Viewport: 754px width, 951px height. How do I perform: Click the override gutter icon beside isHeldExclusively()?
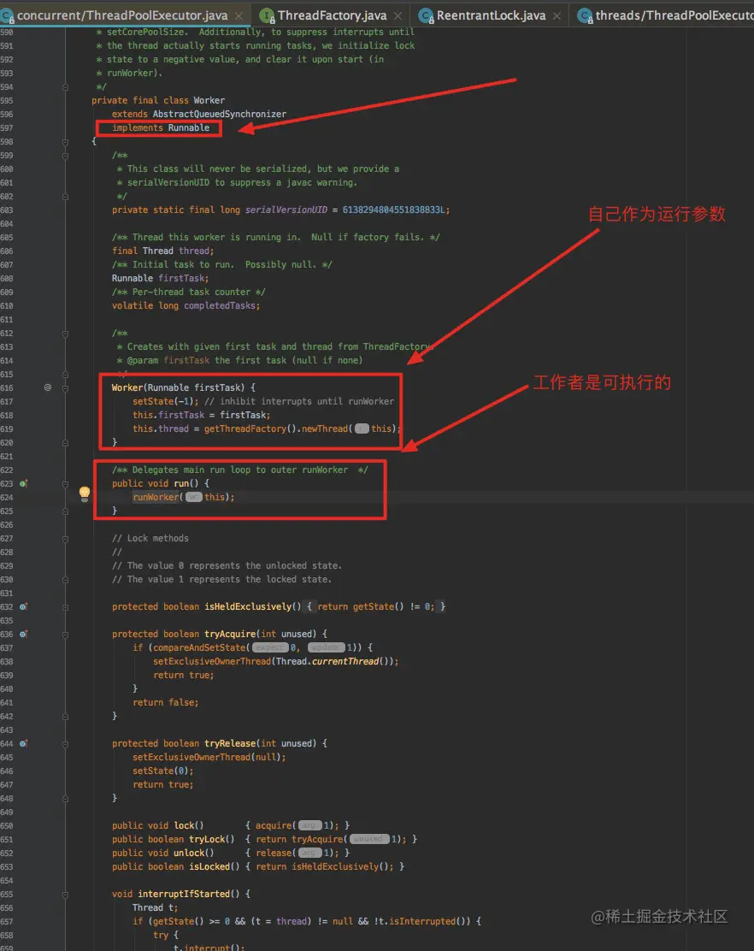pos(23,606)
